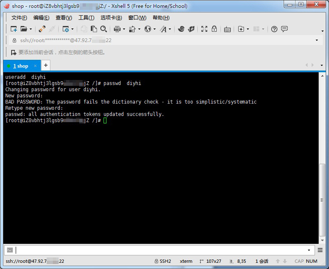The height and width of the screenshot is (269, 329).
Task: Expand the address bar history dropdown
Action: 317,40
